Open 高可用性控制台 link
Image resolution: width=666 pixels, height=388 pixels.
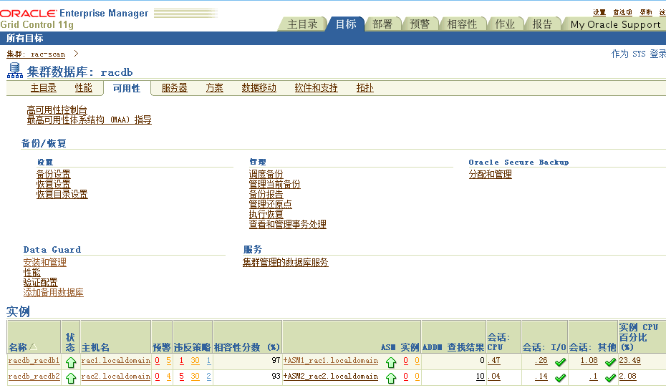57,110
